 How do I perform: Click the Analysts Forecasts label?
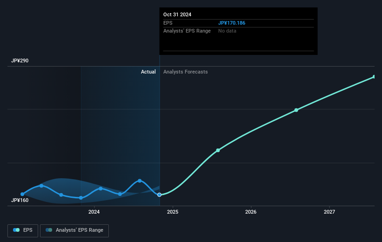pyautogui.click(x=185, y=72)
